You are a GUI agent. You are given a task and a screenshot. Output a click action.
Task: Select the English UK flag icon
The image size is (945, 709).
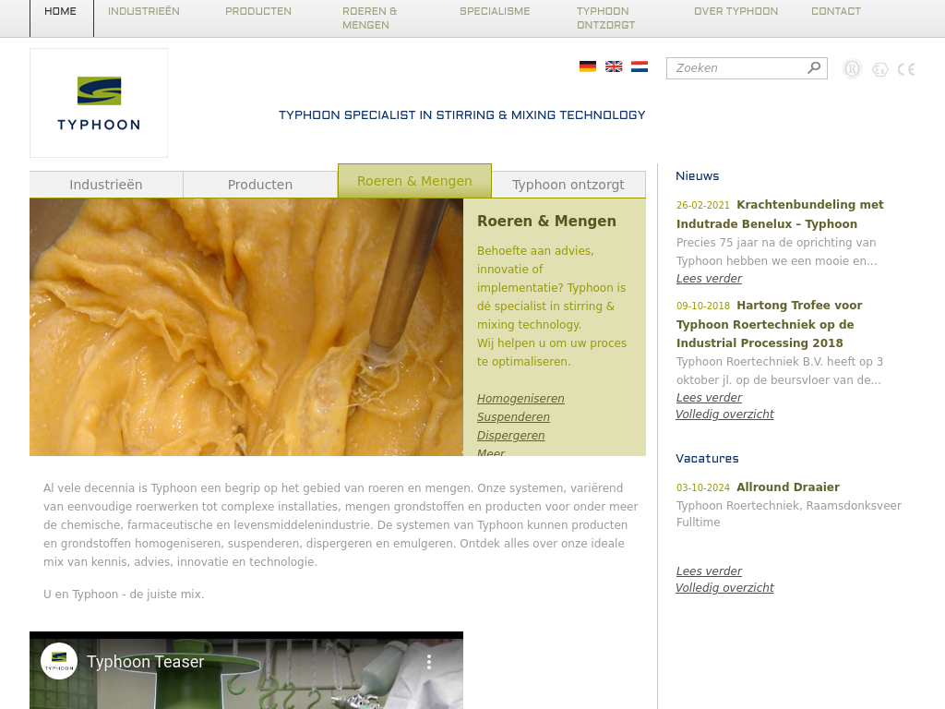614,66
